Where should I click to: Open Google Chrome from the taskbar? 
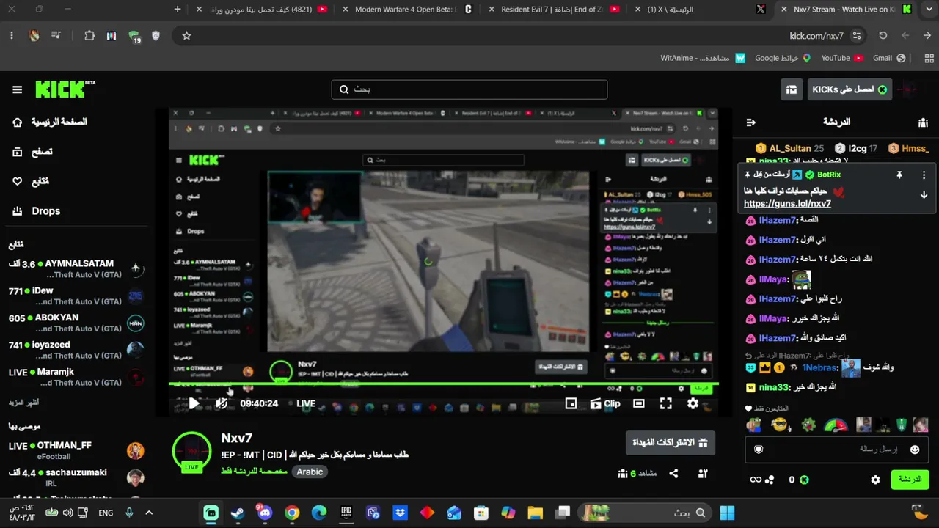pos(292,513)
